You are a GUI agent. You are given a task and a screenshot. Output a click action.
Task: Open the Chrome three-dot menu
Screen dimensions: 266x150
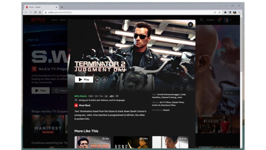pyautogui.click(x=239, y=12)
